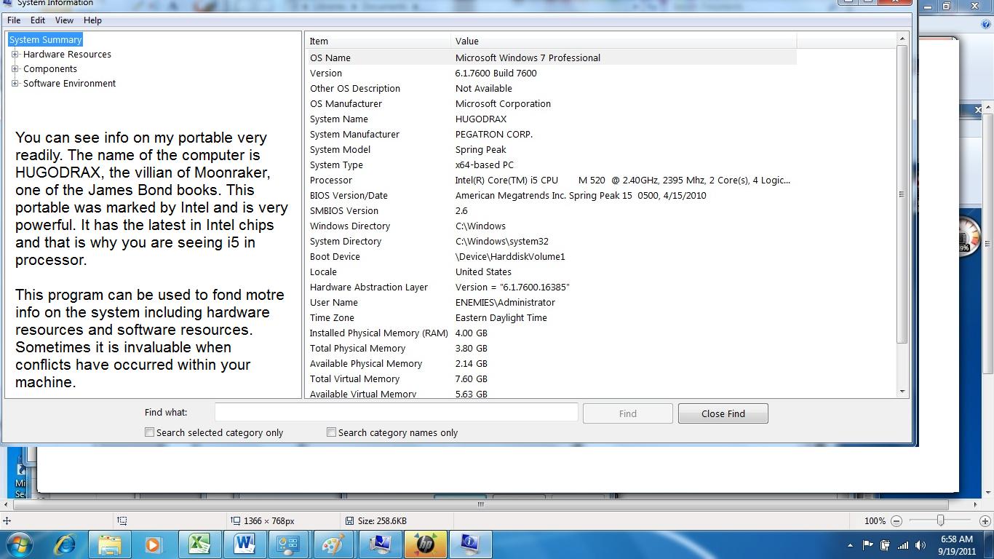Select the System Manufacturer row
994x559 pixels.
[x=551, y=134]
